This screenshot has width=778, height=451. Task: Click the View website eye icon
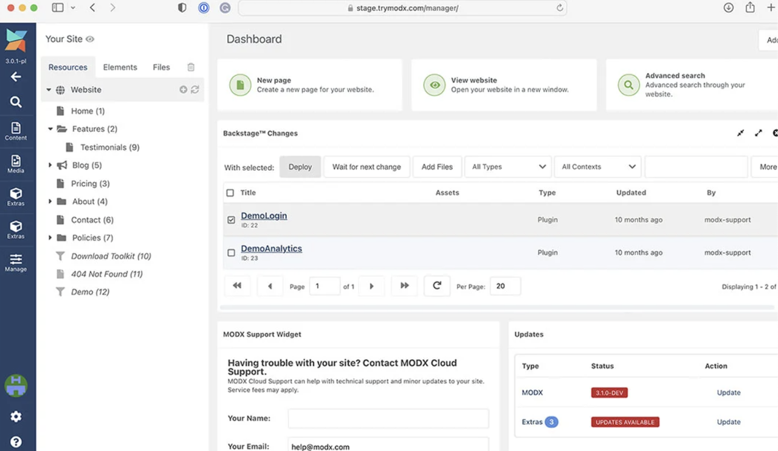coord(435,85)
